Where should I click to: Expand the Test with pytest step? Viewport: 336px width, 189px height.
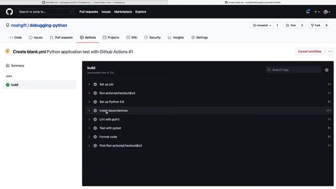click(89, 128)
